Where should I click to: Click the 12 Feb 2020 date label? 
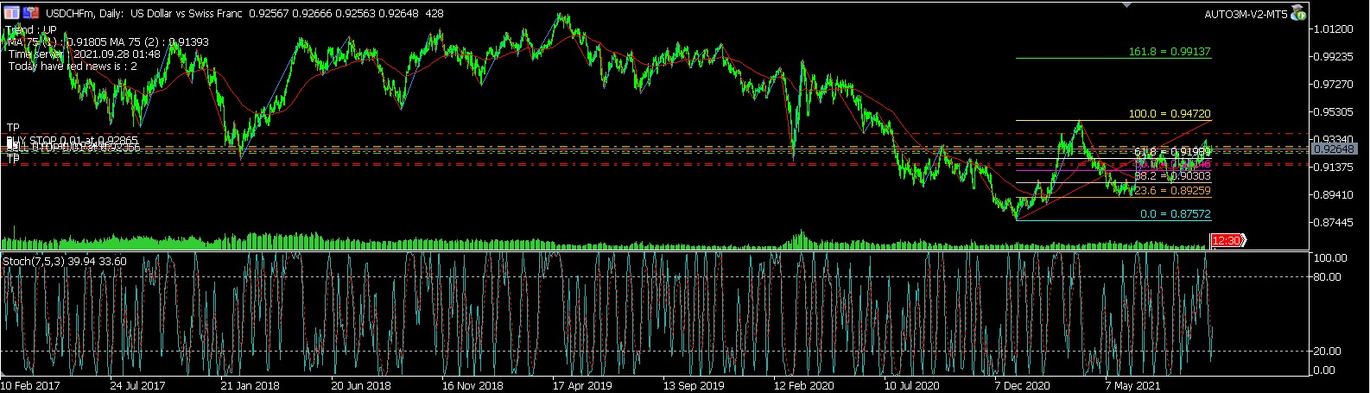(803, 385)
